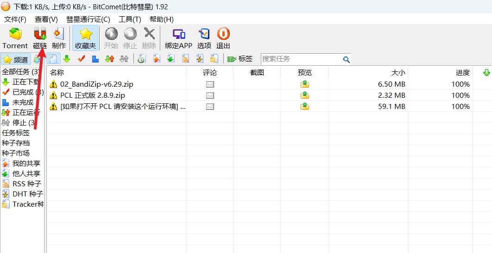The height and width of the screenshot is (253, 492).
Task: Open torrent archive clock icon in toolbar
Action: coord(141,59)
